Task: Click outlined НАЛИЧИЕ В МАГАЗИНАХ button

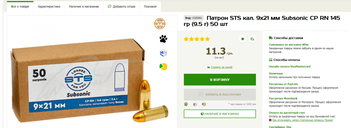Action: click(x=220, y=114)
